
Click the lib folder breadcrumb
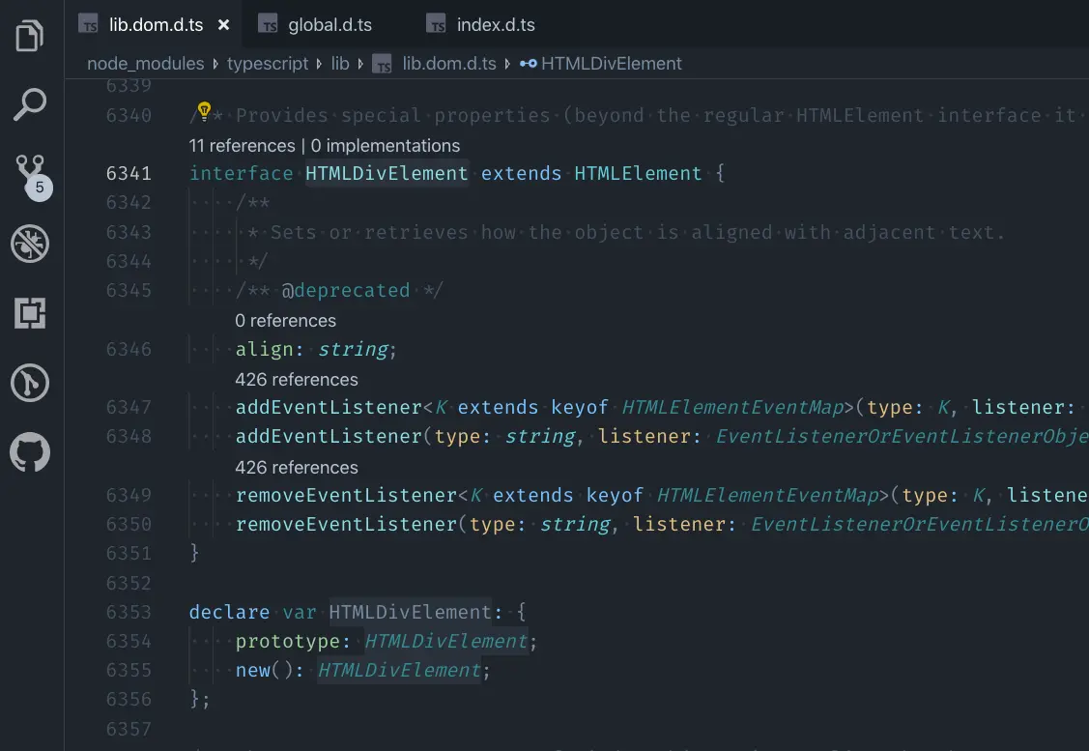click(x=340, y=63)
